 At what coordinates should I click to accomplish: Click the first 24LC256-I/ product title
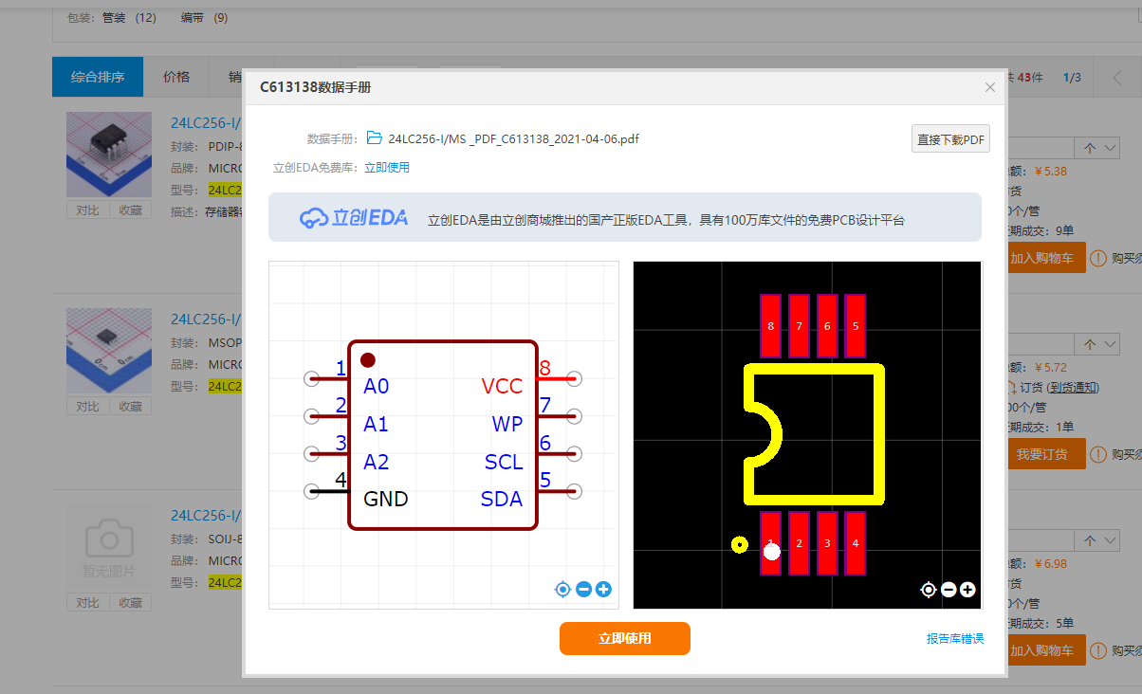(x=207, y=122)
